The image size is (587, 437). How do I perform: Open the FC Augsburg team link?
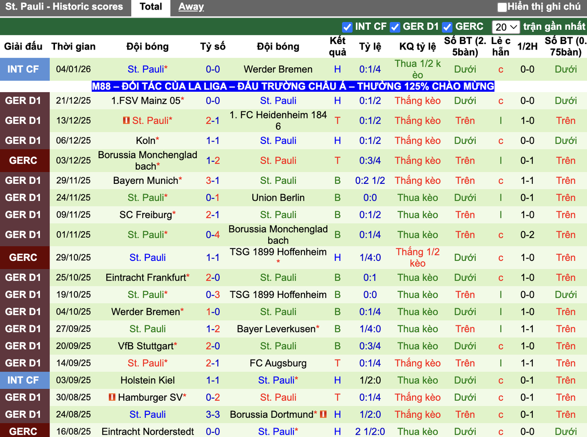(278, 363)
